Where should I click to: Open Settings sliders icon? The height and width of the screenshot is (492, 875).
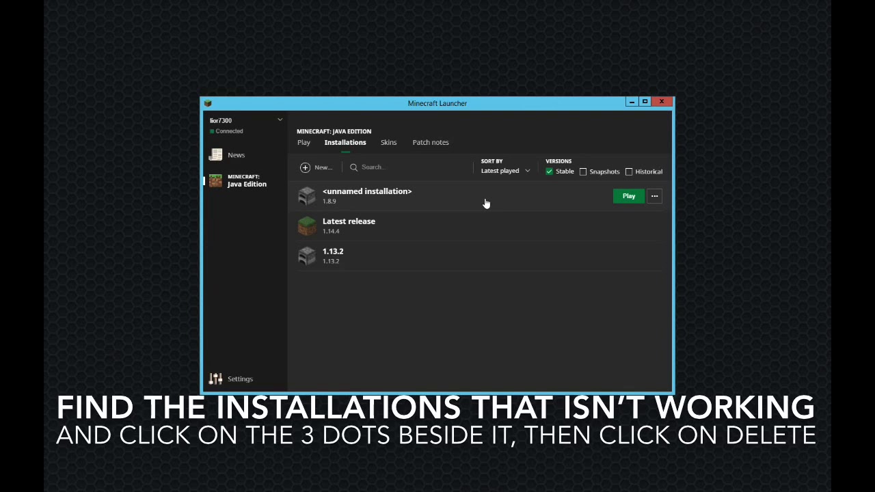tap(216, 379)
